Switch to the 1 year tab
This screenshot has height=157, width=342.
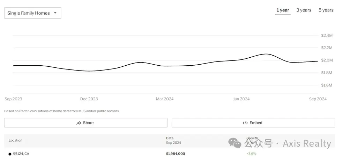click(x=283, y=10)
